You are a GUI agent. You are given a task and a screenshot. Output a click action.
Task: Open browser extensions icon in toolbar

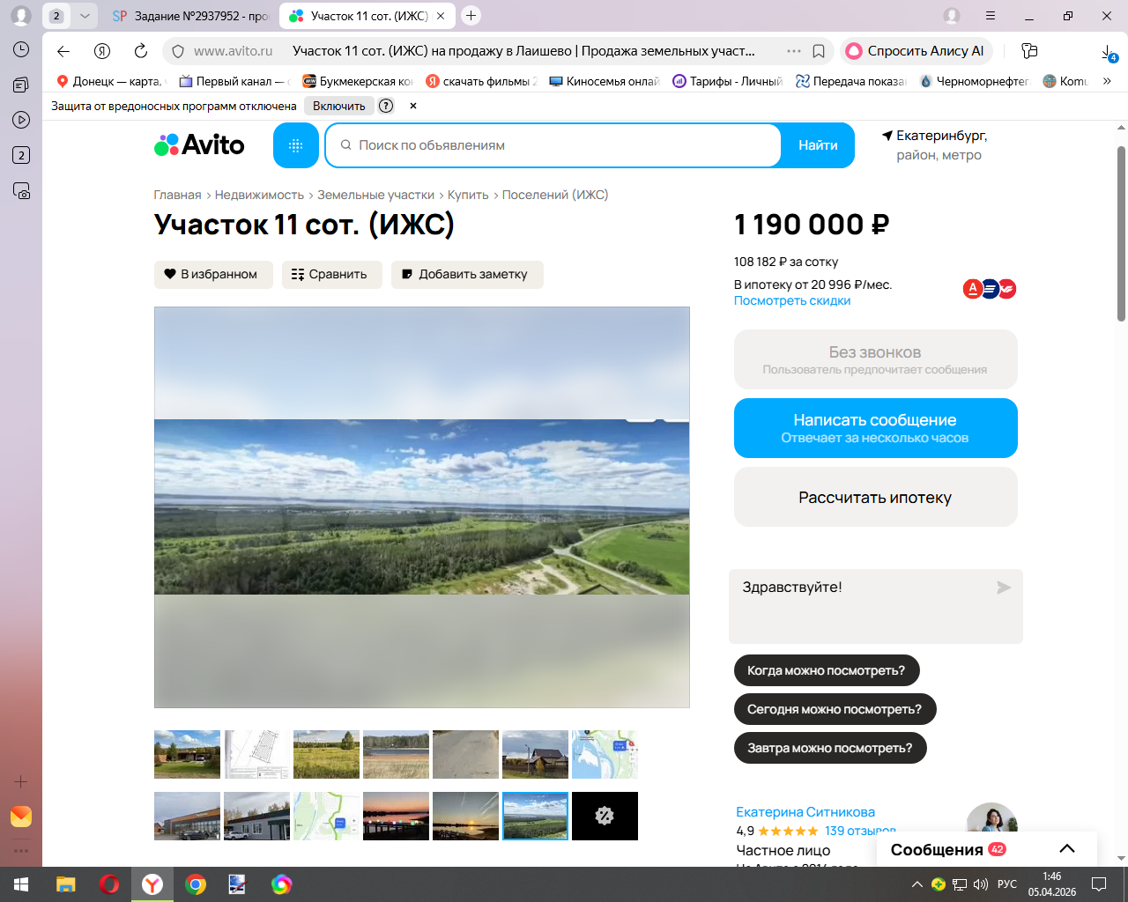pyautogui.click(x=1029, y=51)
